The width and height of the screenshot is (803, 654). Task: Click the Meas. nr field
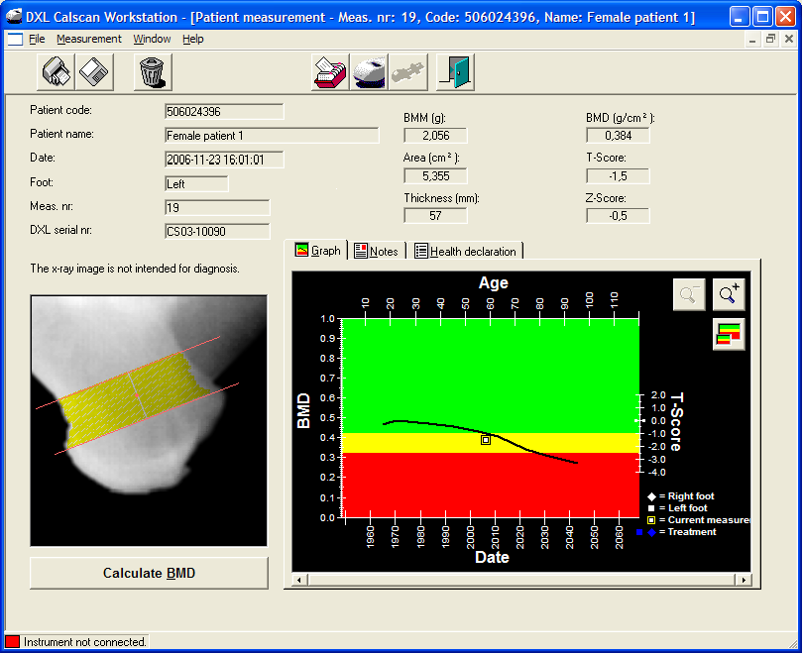tap(217, 208)
